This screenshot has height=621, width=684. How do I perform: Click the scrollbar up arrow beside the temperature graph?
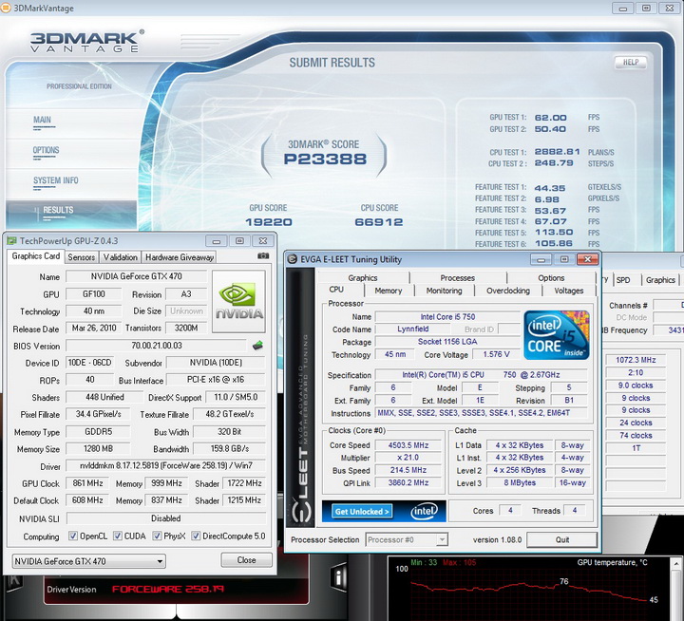[675, 563]
